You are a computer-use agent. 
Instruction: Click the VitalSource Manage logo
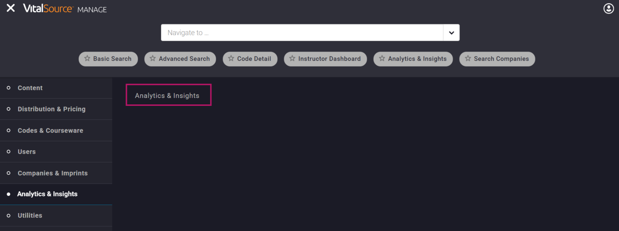coord(65,9)
